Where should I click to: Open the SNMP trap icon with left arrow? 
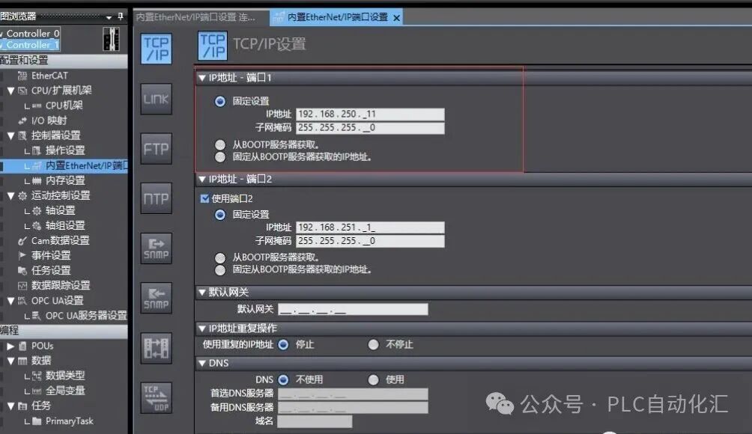pyautogui.click(x=157, y=298)
